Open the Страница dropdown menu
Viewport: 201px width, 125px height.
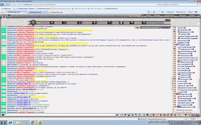pos(171,12)
